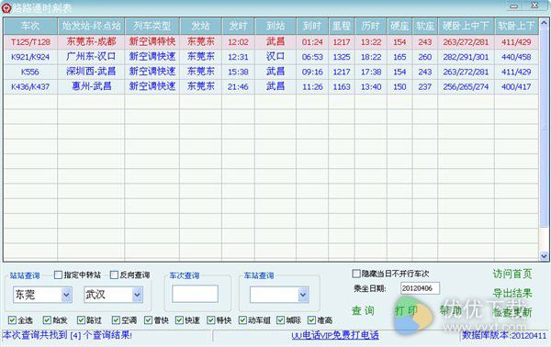
Task: Toggle the 普快 train type checkbox
Action: coord(148,320)
